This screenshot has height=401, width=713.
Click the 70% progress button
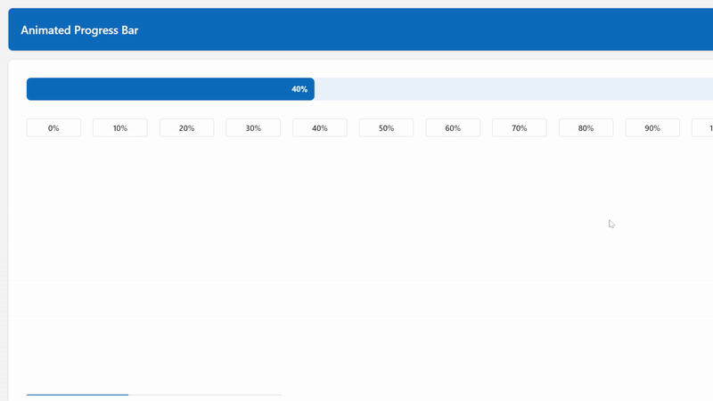(x=520, y=127)
